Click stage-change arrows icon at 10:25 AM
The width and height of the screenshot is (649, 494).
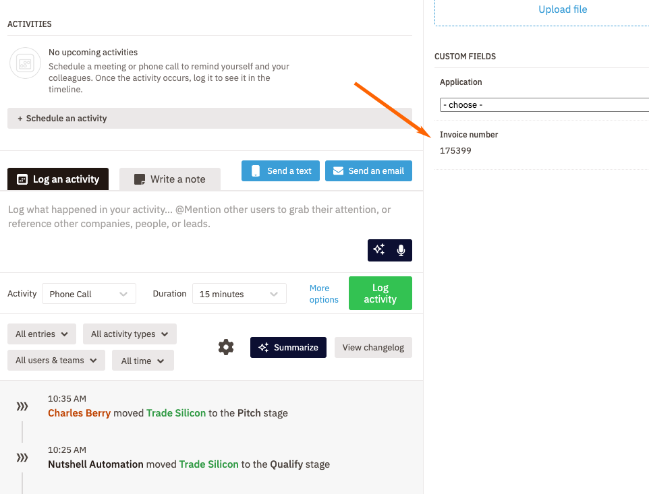(x=22, y=458)
